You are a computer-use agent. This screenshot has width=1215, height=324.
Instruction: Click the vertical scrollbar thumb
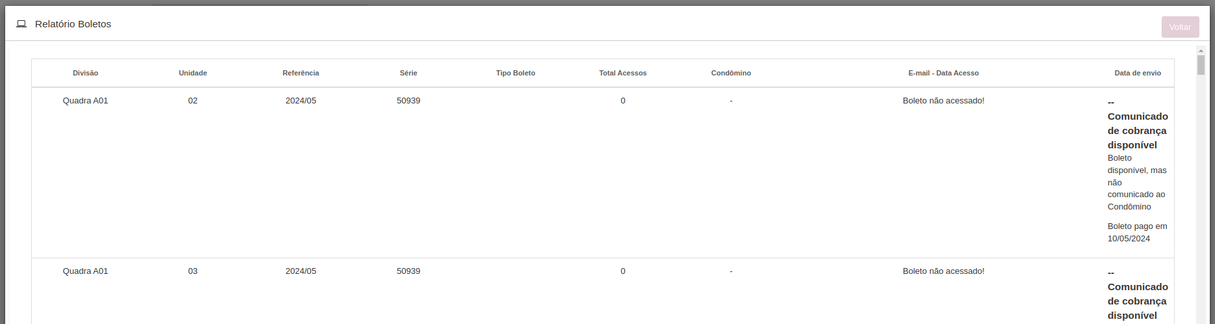point(1201,65)
